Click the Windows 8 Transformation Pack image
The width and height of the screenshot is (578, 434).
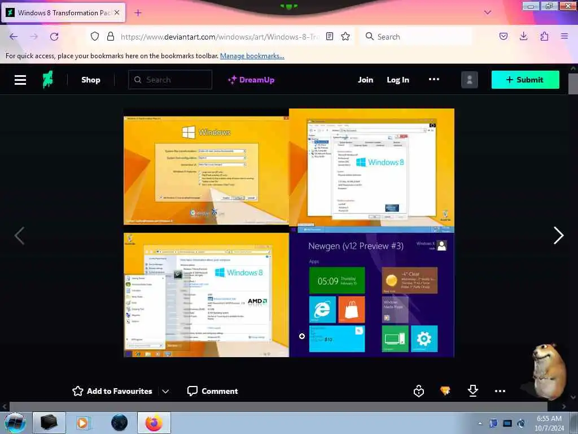point(289,233)
